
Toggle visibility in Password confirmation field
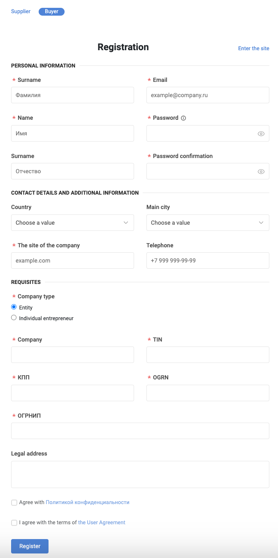(261, 172)
